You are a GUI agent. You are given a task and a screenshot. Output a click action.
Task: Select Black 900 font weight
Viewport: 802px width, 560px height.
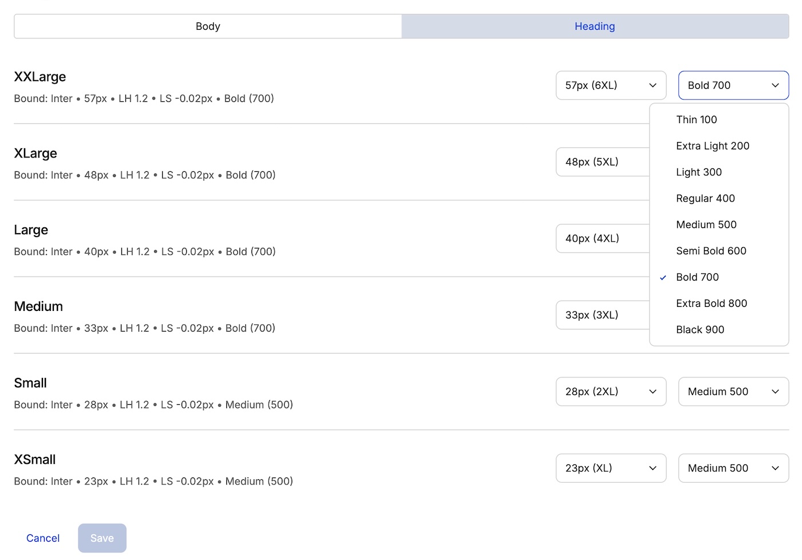pyautogui.click(x=719, y=330)
